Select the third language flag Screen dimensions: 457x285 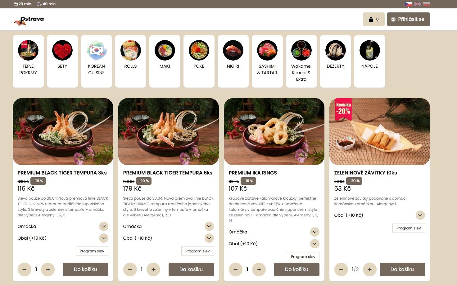(x=427, y=4)
